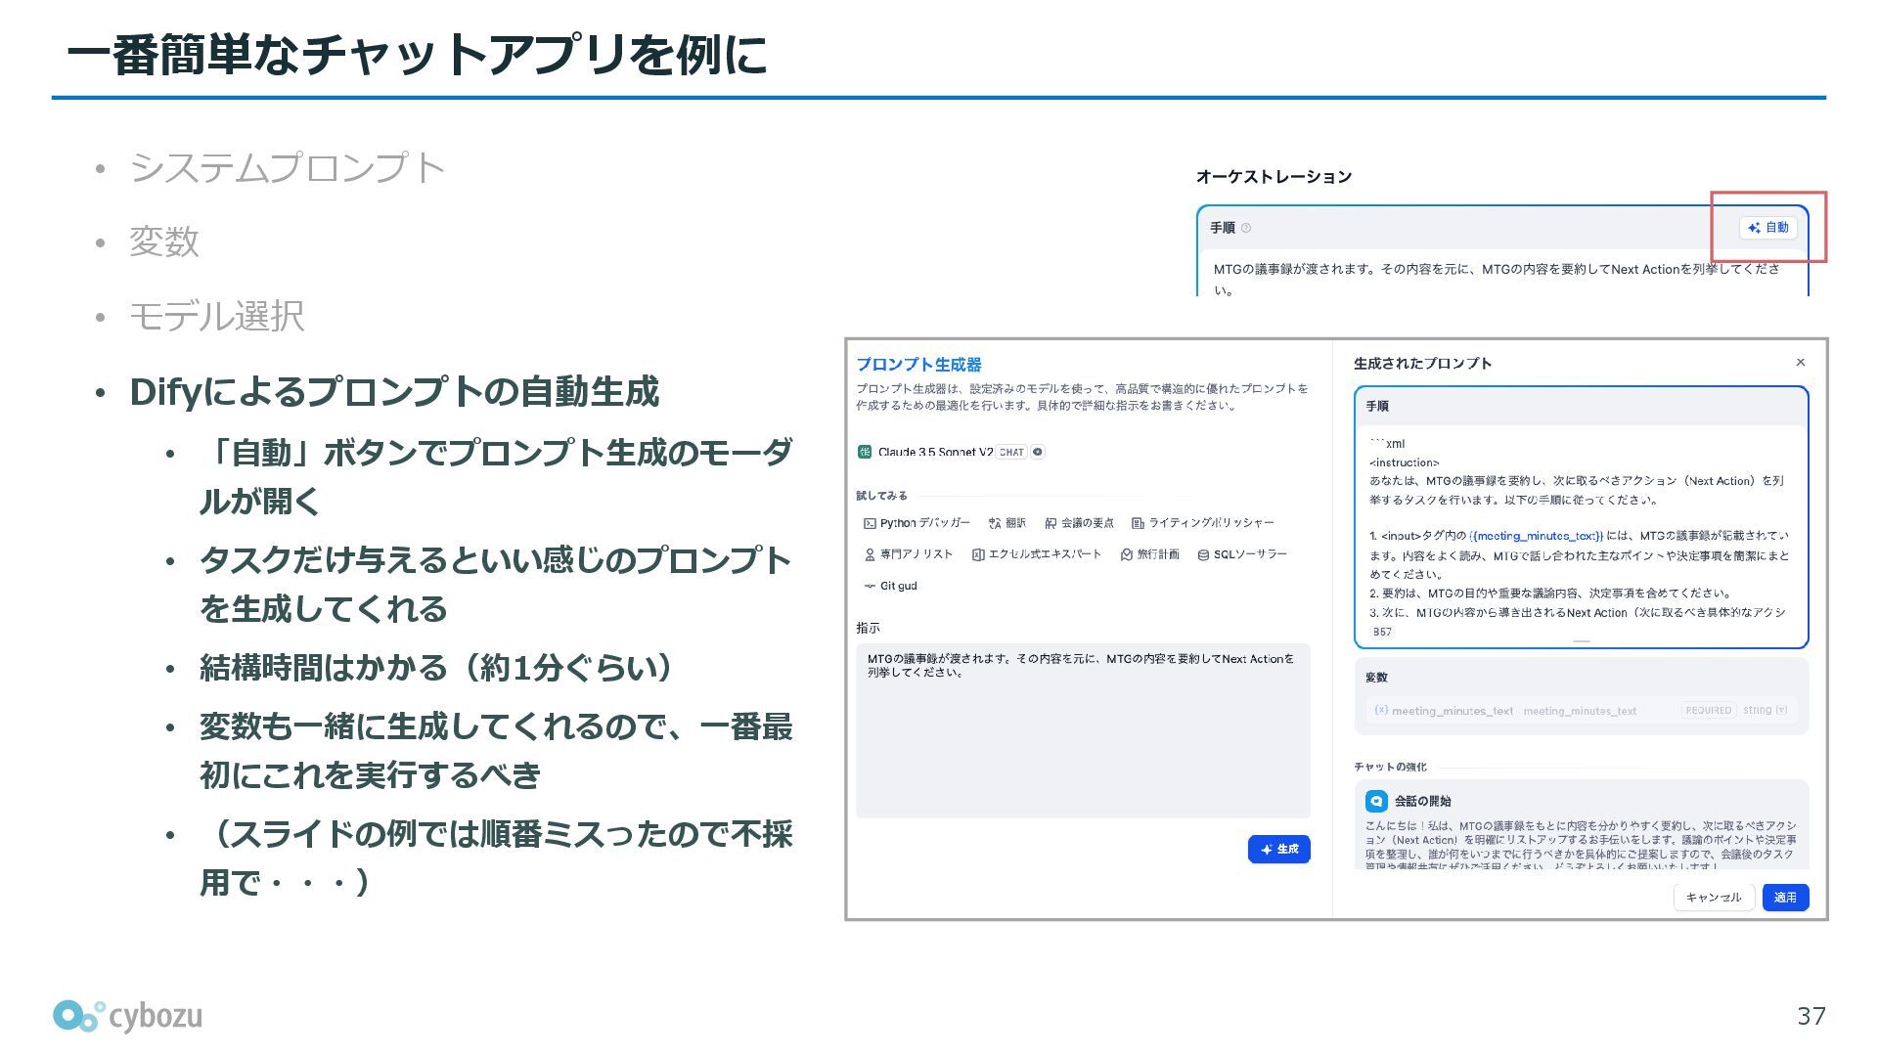Select the 専門アナリスト template
Viewport: 1878px width, 1056px height.
[x=909, y=554]
